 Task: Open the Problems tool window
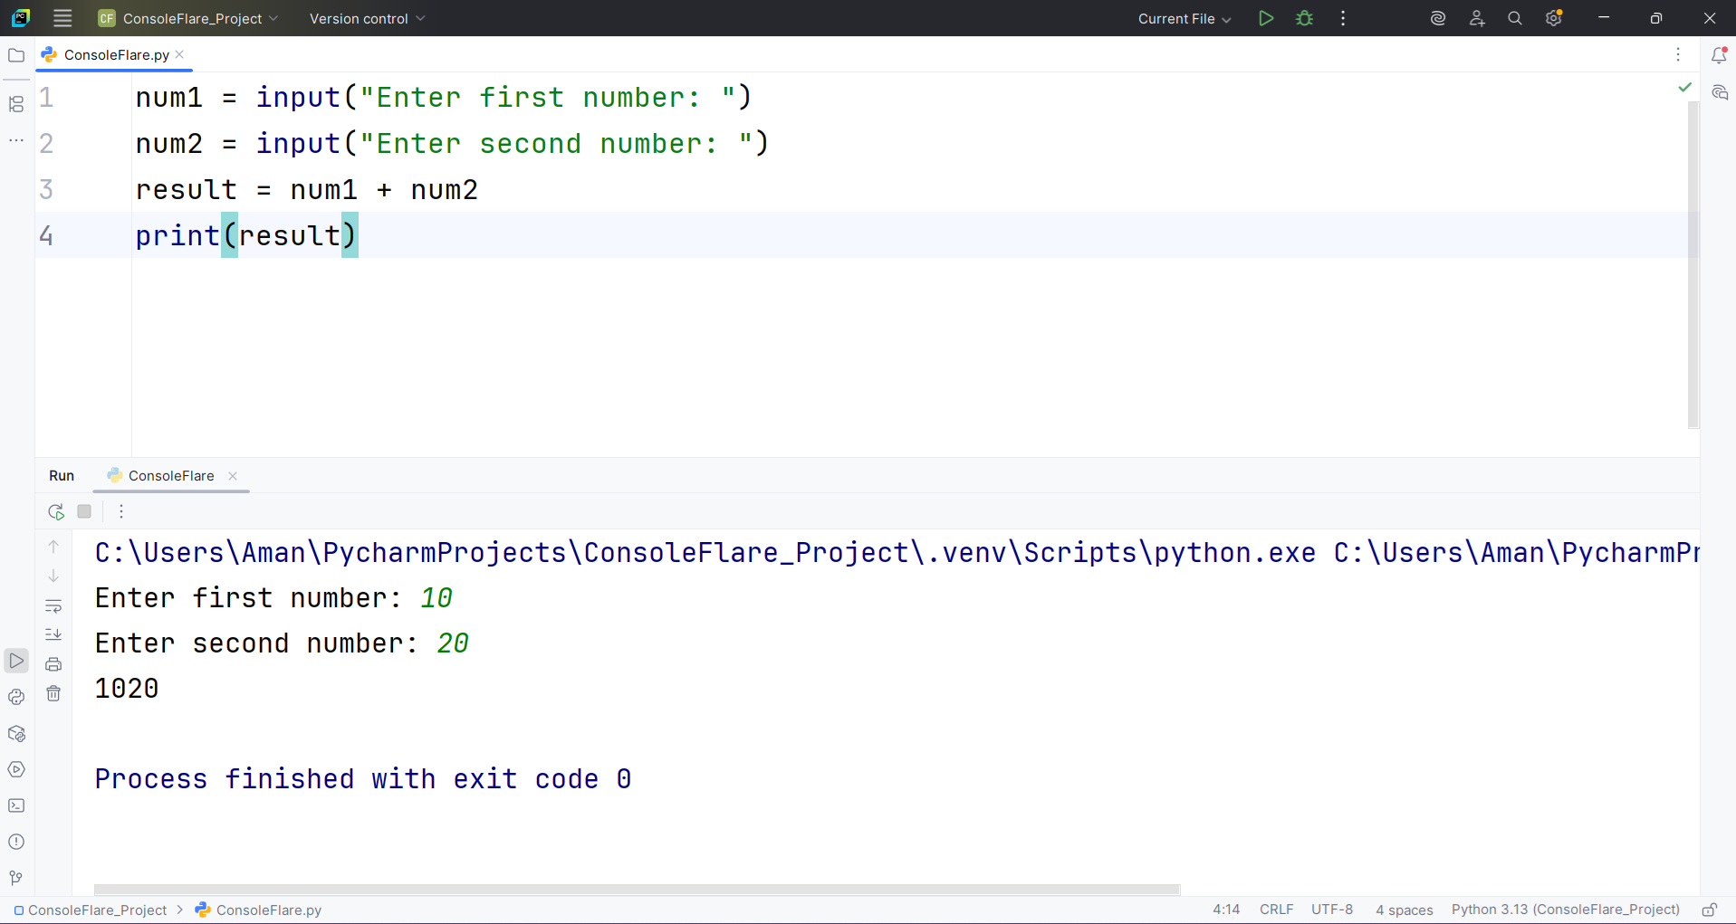click(16, 842)
